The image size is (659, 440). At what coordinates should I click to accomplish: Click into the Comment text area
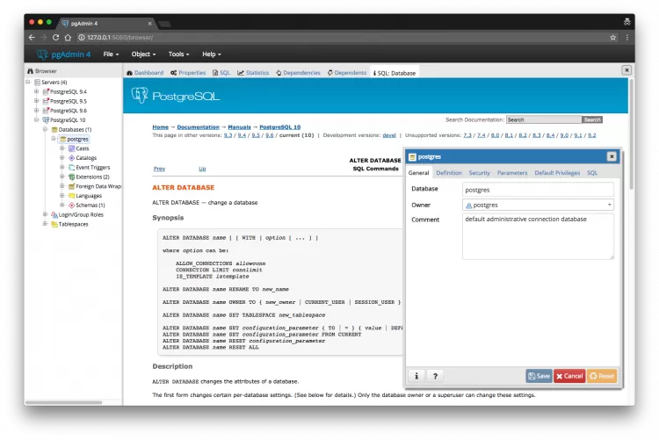pos(538,236)
